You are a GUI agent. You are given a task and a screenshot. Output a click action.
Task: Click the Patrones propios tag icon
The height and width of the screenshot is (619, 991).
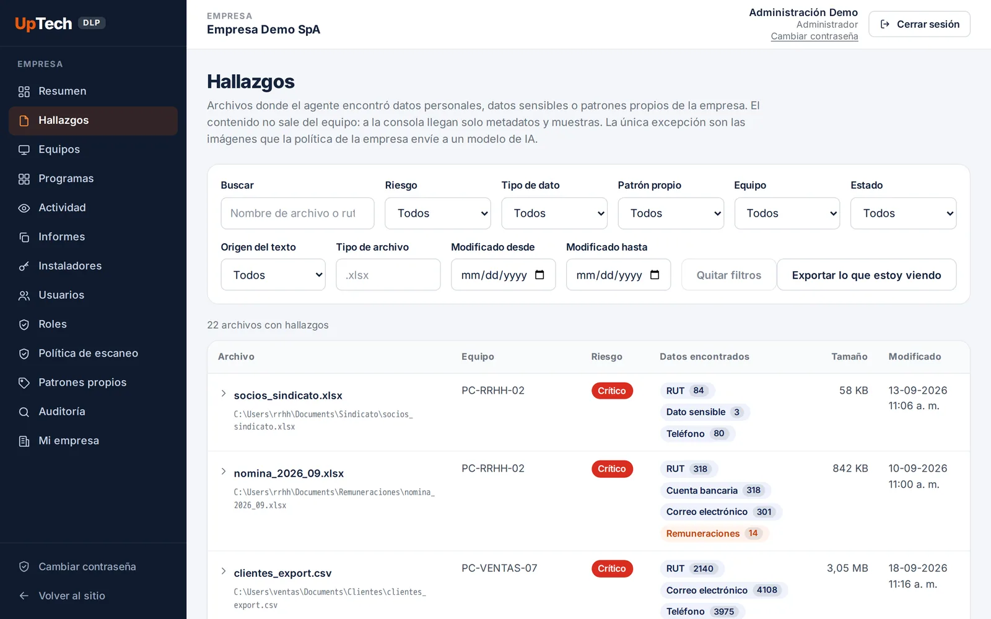point(24,383)
